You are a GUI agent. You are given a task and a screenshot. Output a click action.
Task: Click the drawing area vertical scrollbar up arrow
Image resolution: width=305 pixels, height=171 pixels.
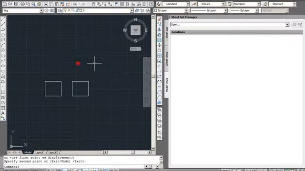153,17
